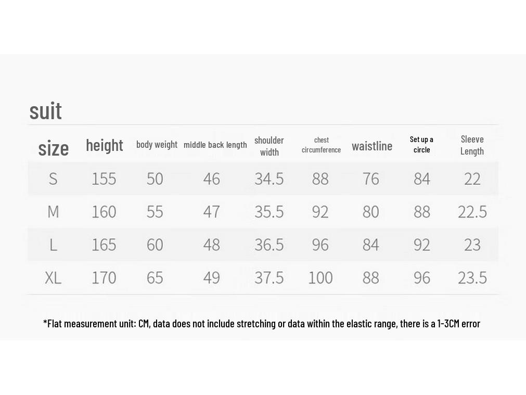The width and height of the screenshot is (526, 395).
Task: Click the flat measurement unit footnote
Action: 262,324
